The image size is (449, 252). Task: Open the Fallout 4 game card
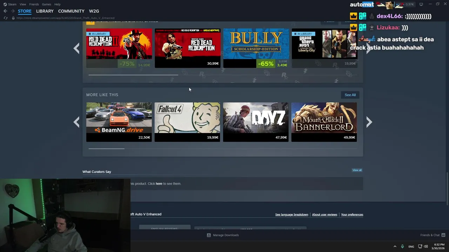coord(188,122)
